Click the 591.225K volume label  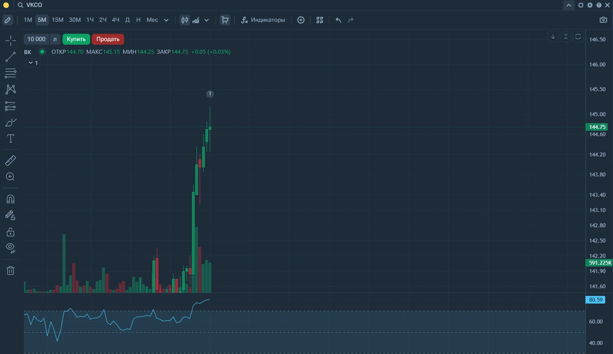pyautogui.click(x=599, y=263)
